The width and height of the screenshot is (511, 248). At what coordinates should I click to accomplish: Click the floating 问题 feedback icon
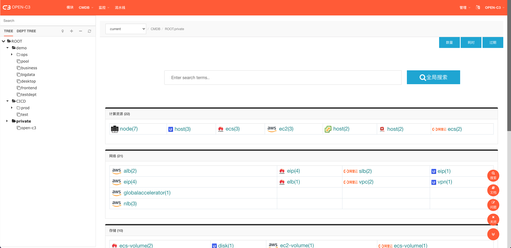493,205
